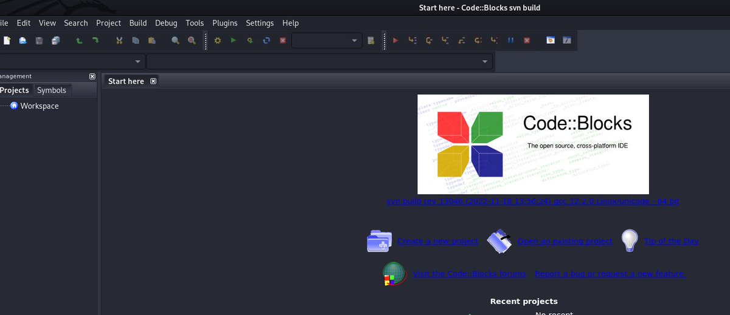This screenshot has height=315, width=730.
Task: Click the svn build revision link
Action: [x=533, y=201]
